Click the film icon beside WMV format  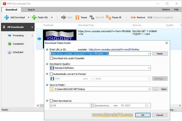coord(52,79)
